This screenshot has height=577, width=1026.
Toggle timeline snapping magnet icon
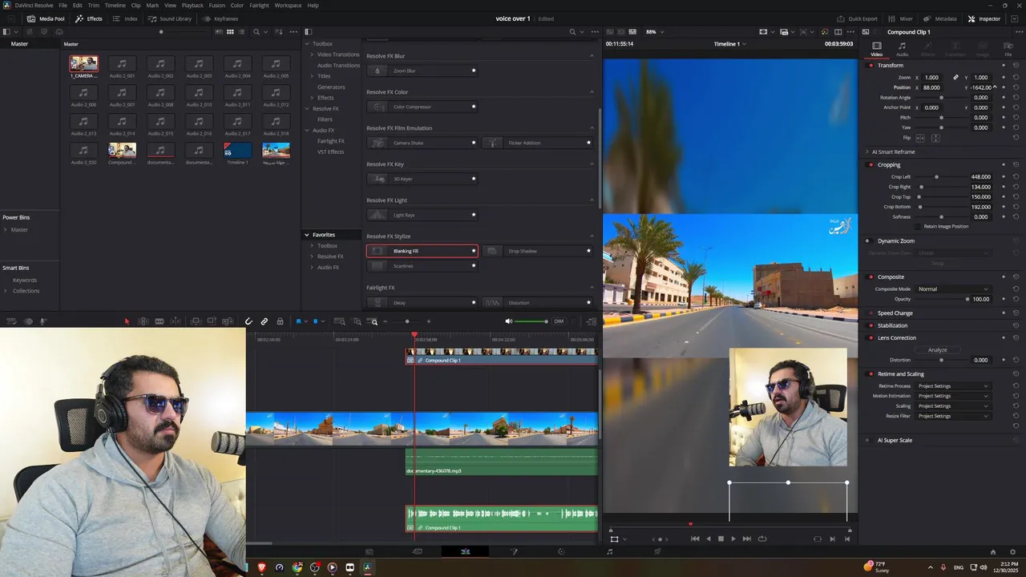(x=248, y=321)
